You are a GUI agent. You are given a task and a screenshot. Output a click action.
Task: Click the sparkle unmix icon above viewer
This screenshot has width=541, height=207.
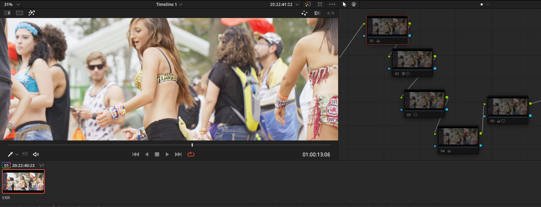(304, 13)
